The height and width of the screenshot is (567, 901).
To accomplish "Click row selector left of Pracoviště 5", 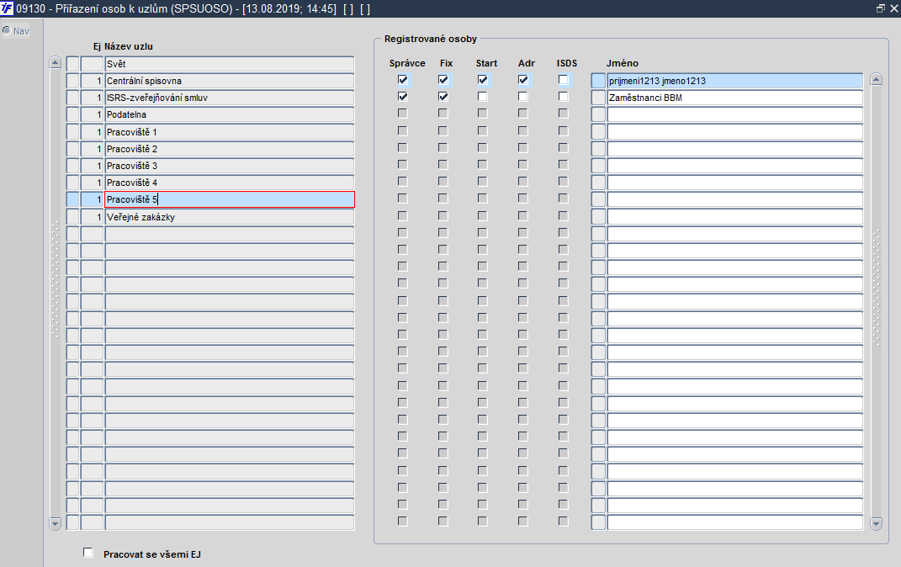I will point(72,199).
